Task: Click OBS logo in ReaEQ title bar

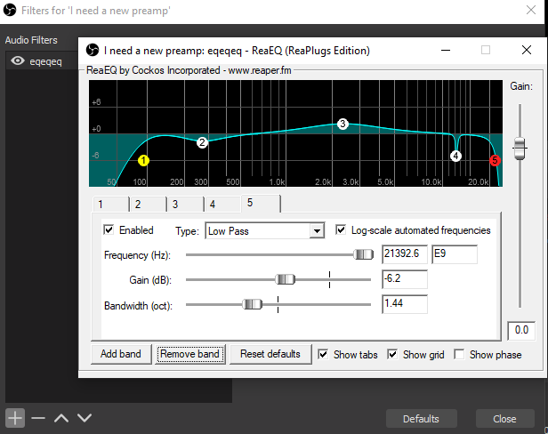Action: [x=93, y=50]
